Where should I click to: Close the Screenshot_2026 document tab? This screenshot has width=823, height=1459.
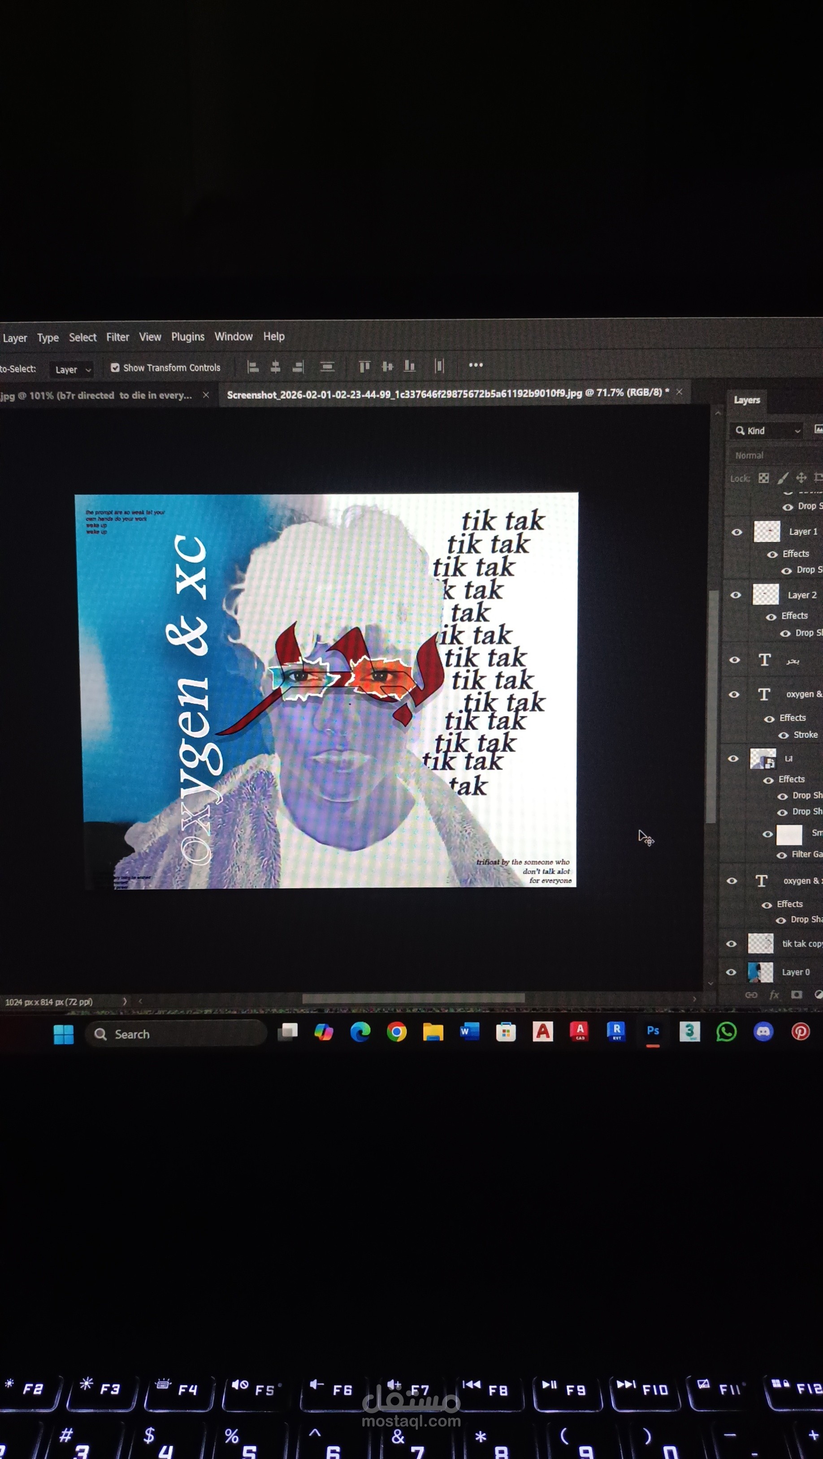pos(679,391)
